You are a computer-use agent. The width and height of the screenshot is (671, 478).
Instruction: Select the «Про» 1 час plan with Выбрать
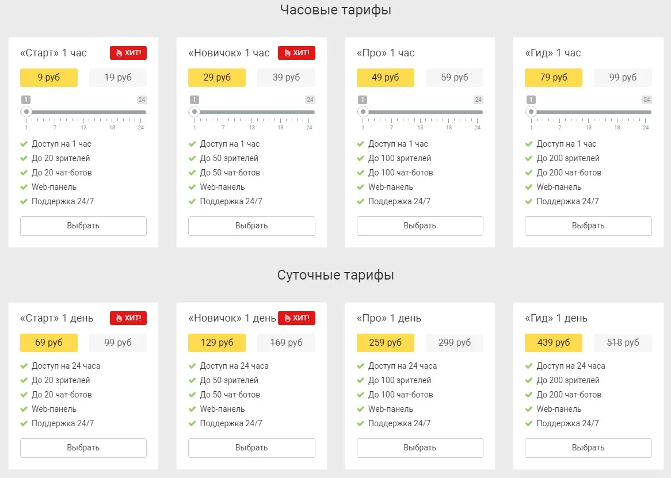[x=420, y=225]
